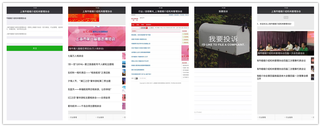Open the 七届万人相亲会 article row
The image size is (321, 127).
click(97, 56)
